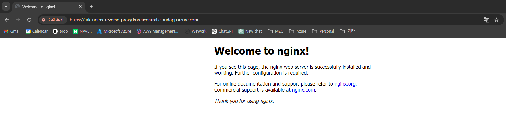
Task: Open the translate page icon
Action: click(x=486, y=20)
